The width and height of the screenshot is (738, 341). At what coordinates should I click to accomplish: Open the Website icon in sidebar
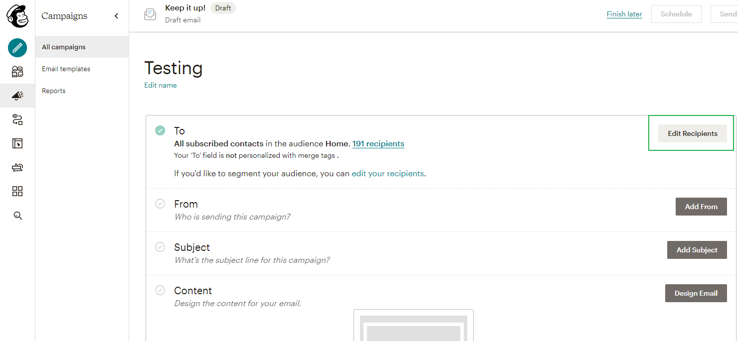[x=17, y=144]
